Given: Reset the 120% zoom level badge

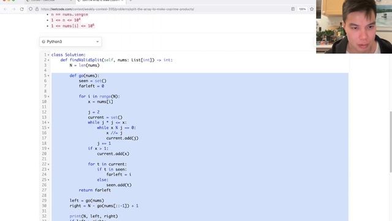Looking at the screenshot, I should pos(302,9).
